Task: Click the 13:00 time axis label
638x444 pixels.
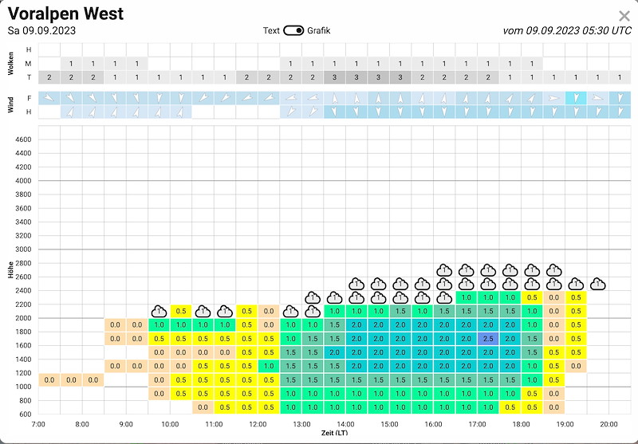Action: click(301, 424)
